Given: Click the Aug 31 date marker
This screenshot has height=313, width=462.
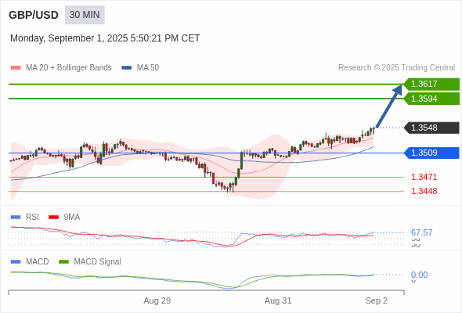Looking at the screenshot, I should pos(278,300).
